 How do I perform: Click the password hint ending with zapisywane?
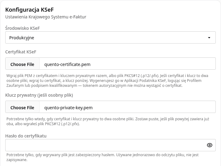(x=103, y=157)
